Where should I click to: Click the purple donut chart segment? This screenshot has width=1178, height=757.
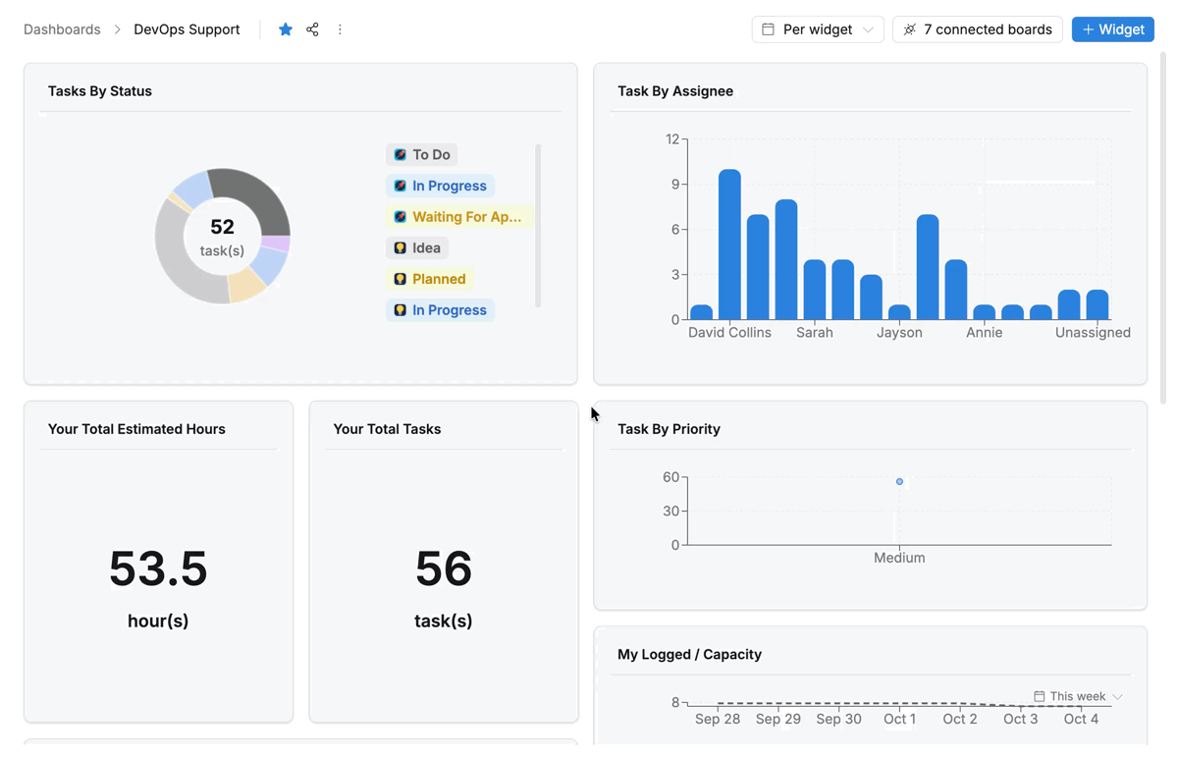(276, 243)
